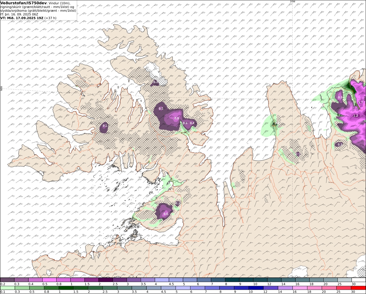Select light pink bottom legend swatch at 16
Viewport: 366px width, 294px height.
300,288
